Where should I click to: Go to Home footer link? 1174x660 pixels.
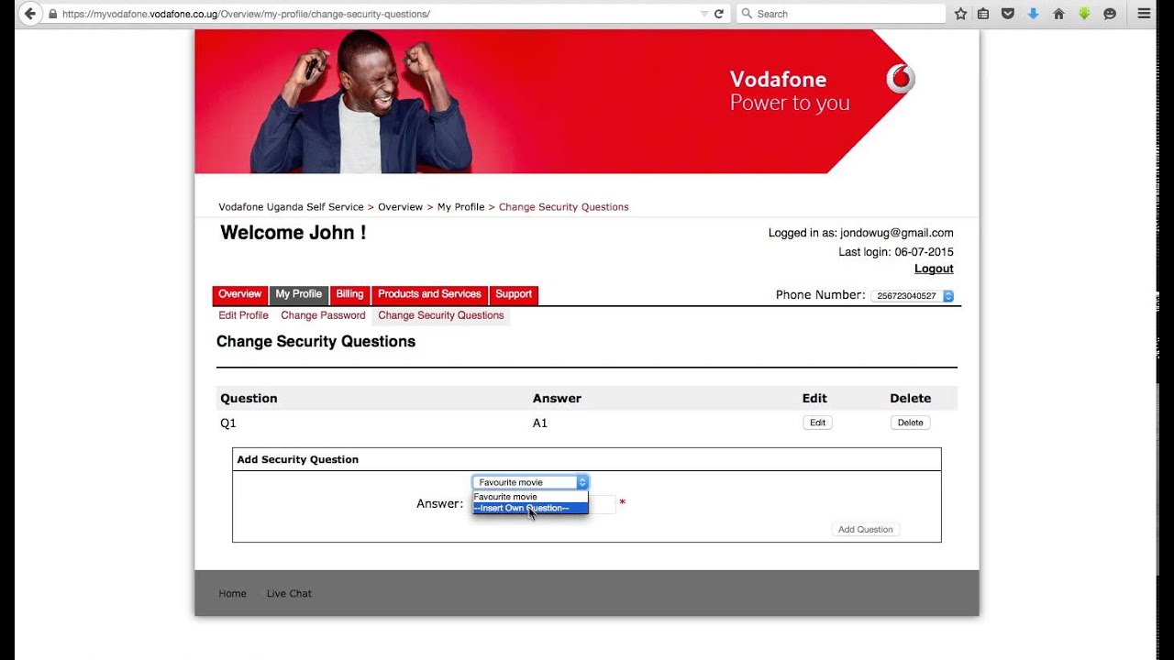(232, 594)
